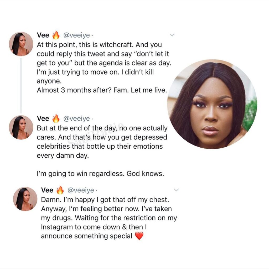The width and height of the screenshot is (269, 269).
Task: Expand the third tweet's chevron options menu
Action: [176, 190]
